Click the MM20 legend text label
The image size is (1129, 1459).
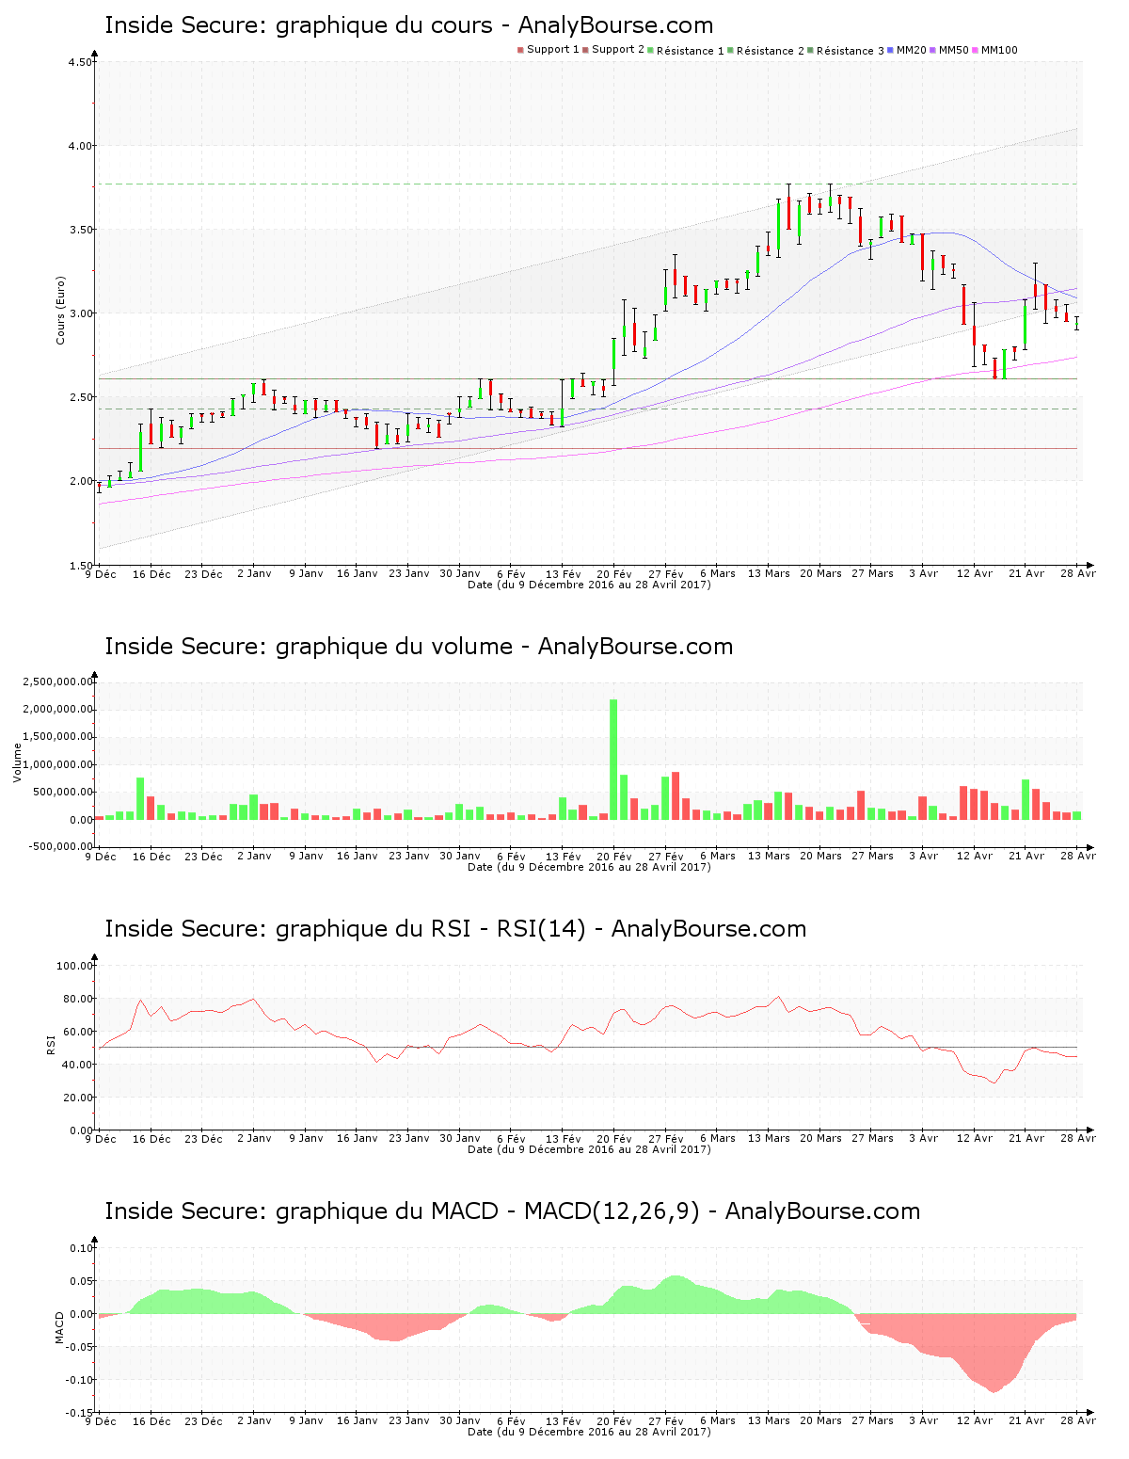pyautogui.click(x=911, y=50)
